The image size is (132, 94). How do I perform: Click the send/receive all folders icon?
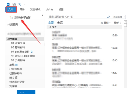(14, 4)
